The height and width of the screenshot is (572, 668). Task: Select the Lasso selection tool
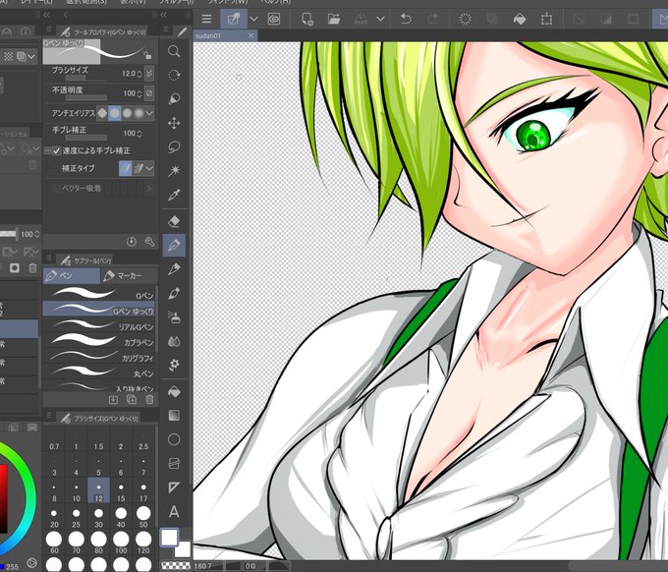pyautogui.click(x=174, y=147)
